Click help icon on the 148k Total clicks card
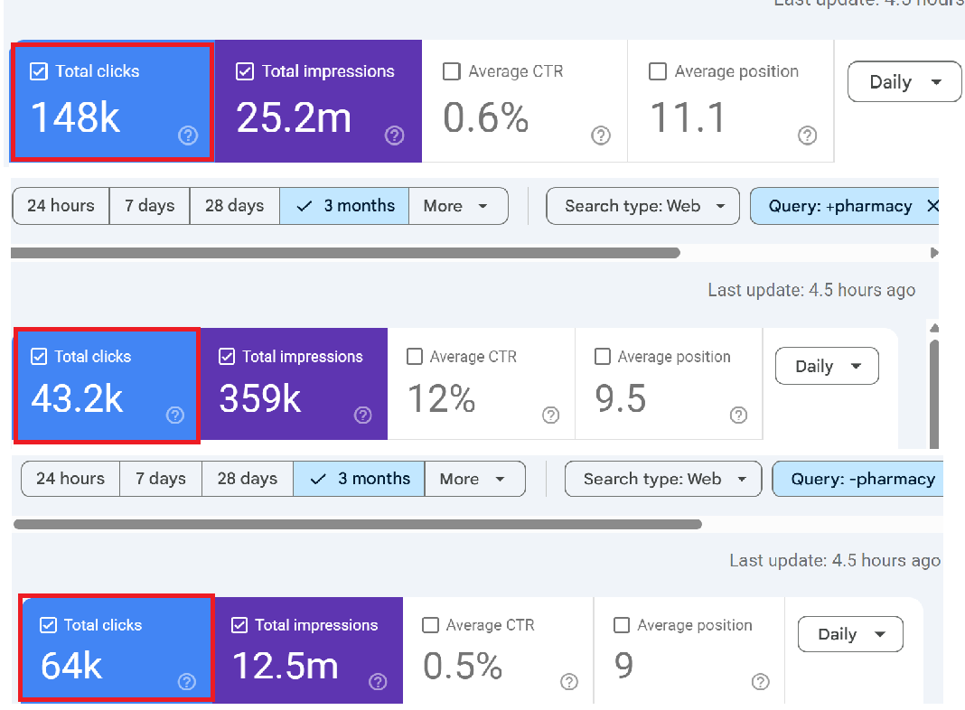This screenshot has width=965, height=710. 188,135
